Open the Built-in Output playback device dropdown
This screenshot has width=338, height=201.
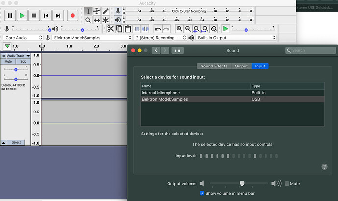pyautogui.click(x=236, y=38)
